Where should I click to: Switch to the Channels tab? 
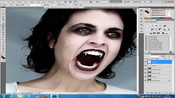click(155, 54)
